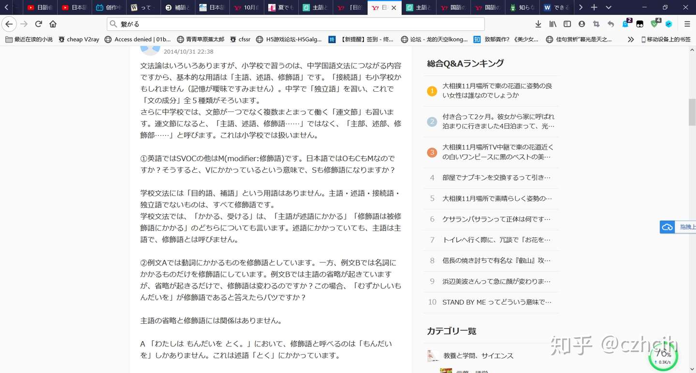Open ranking item 3 about TV中継
Viewport: 696px width, 373px height.
(x=492, y=152)
